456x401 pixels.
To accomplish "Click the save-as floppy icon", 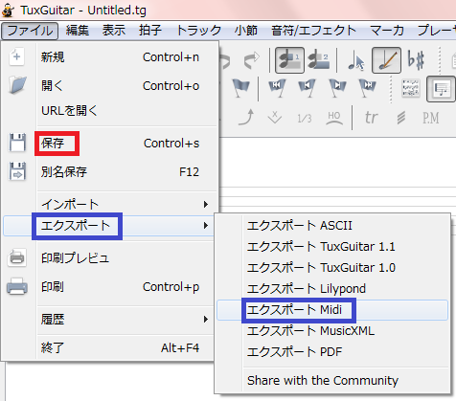I will click(17, 171).
